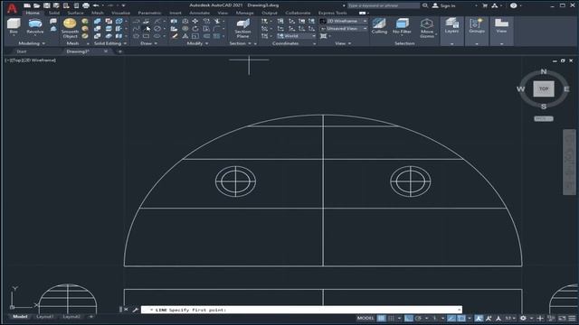Expand the Solid Editing panel
The height and width of the screenshot is (325, 579).
coord(110,43)
